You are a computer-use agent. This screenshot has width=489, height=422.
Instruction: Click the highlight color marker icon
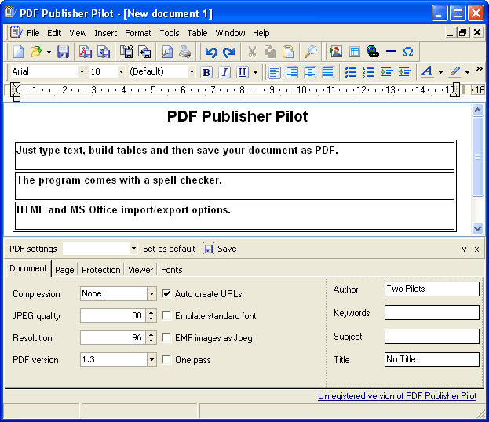click(454, 72)
